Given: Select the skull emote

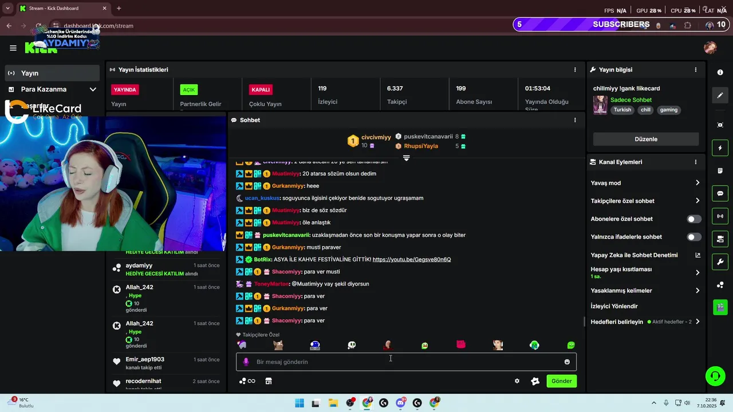Looking at the screenshot, I should click(x=352, y=345).
